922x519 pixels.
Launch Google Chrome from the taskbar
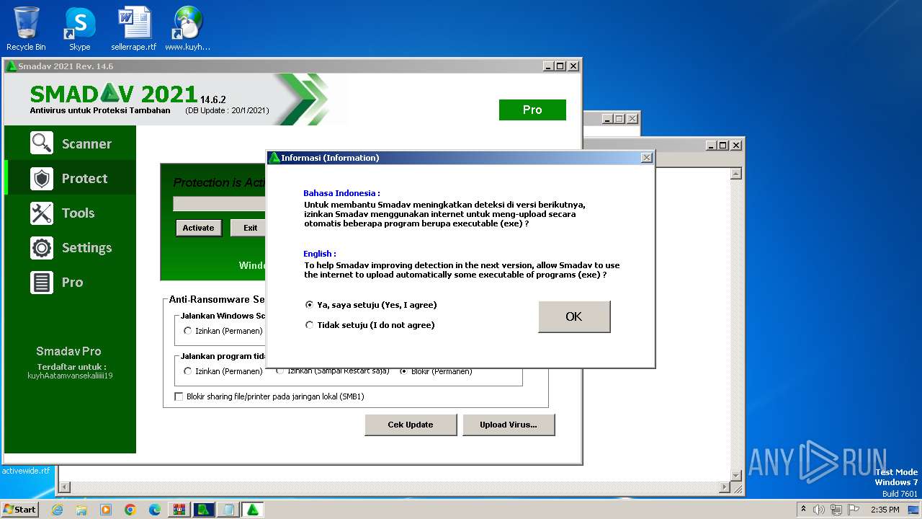pyautogui.click(x=130, y=510)
